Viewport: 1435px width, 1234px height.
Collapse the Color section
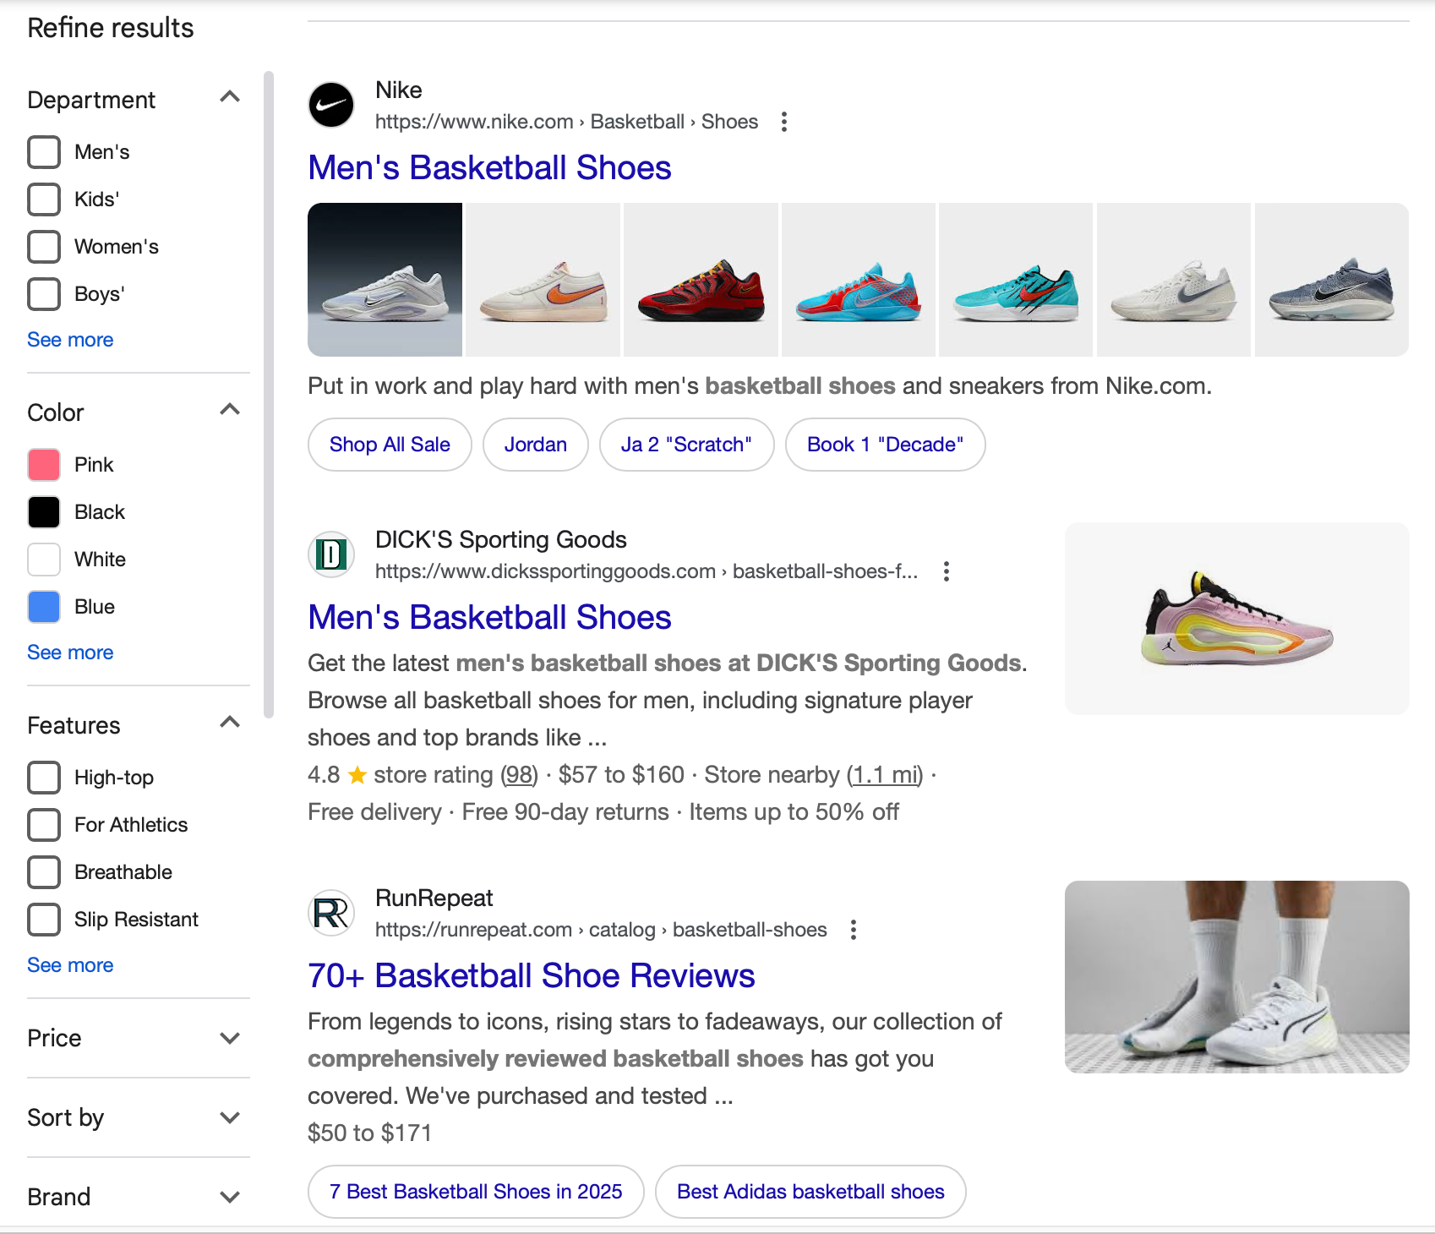(x=230, y=410)
